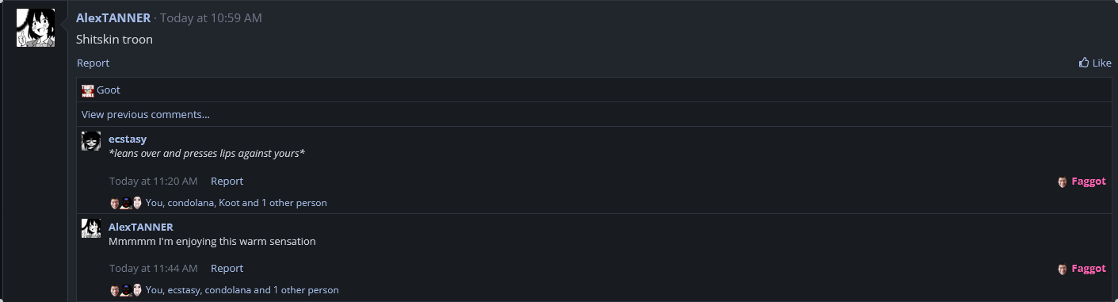Click the reaction face icon on AlexTANNER's reply

(x=1063, y=269)
